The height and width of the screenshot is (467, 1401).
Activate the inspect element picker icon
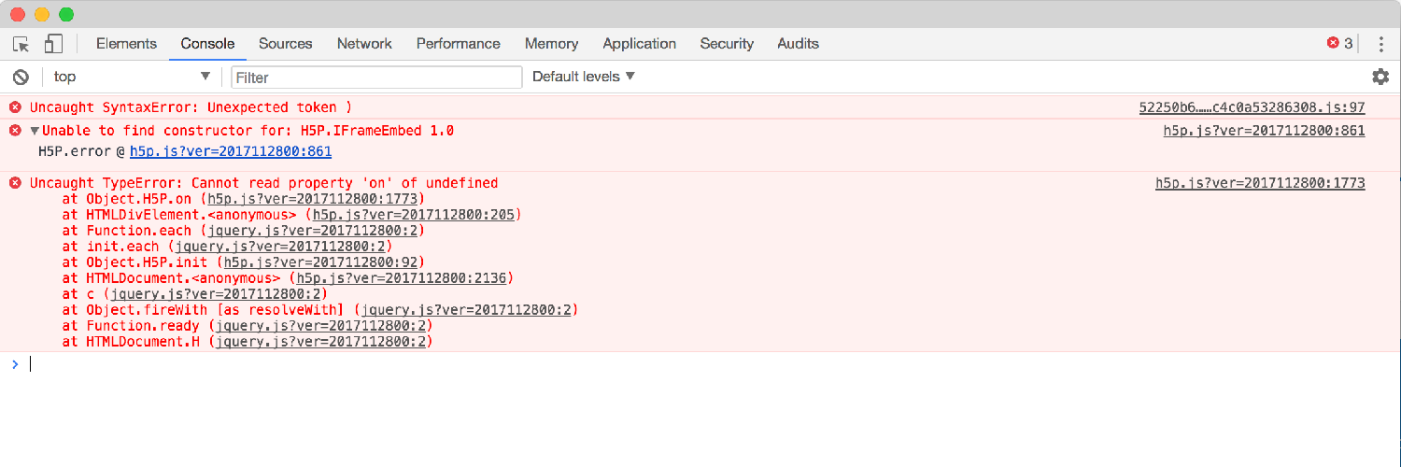tap(21, 44)
